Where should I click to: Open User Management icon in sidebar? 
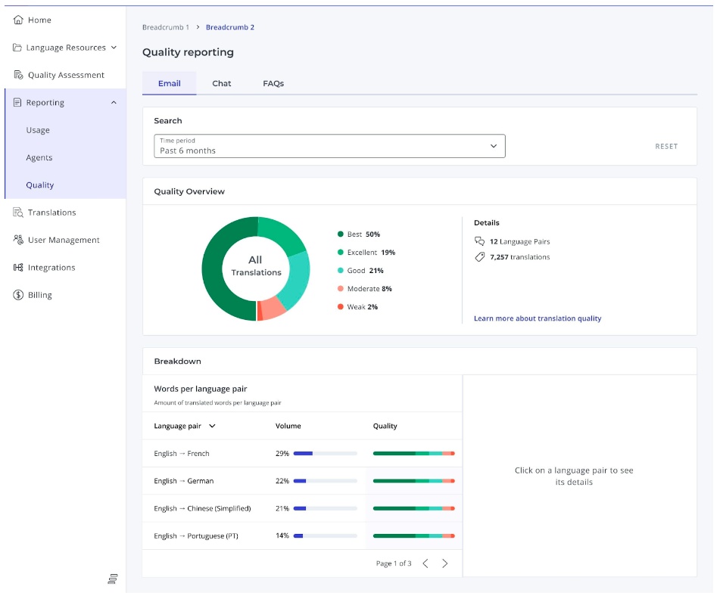[18, 240]
